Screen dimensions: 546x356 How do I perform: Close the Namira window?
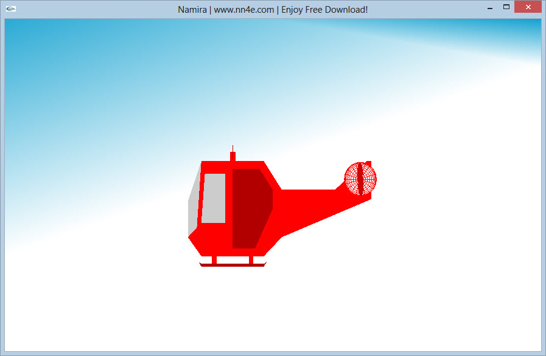(528, 7)
